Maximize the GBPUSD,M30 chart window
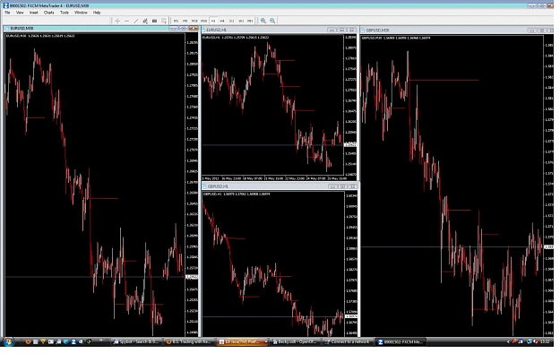Image resolution: width=560 pixels, height=354 pixels. click(542, 30)
